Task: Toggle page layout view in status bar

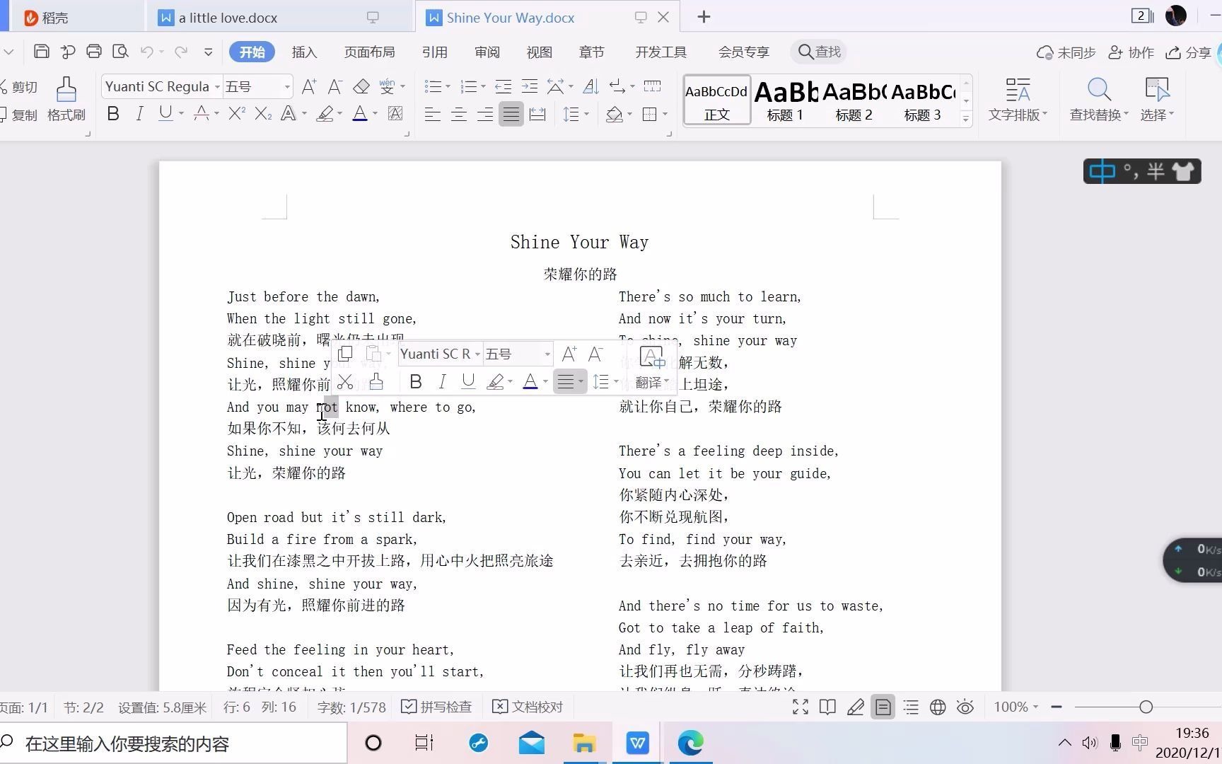Action: click(883, 707)
